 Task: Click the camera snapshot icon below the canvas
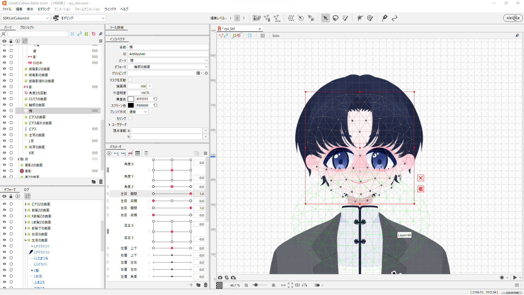pyautogui.click(x=220, y=278)
